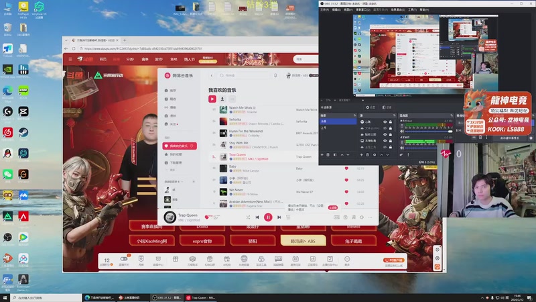Move scene down in OBS scenes panel
Viewport: 536px width, 302px height.
click(x=348, y=155)
